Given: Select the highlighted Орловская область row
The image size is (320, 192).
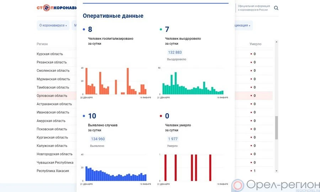Looking at the screenshot, I should [52, 96].
